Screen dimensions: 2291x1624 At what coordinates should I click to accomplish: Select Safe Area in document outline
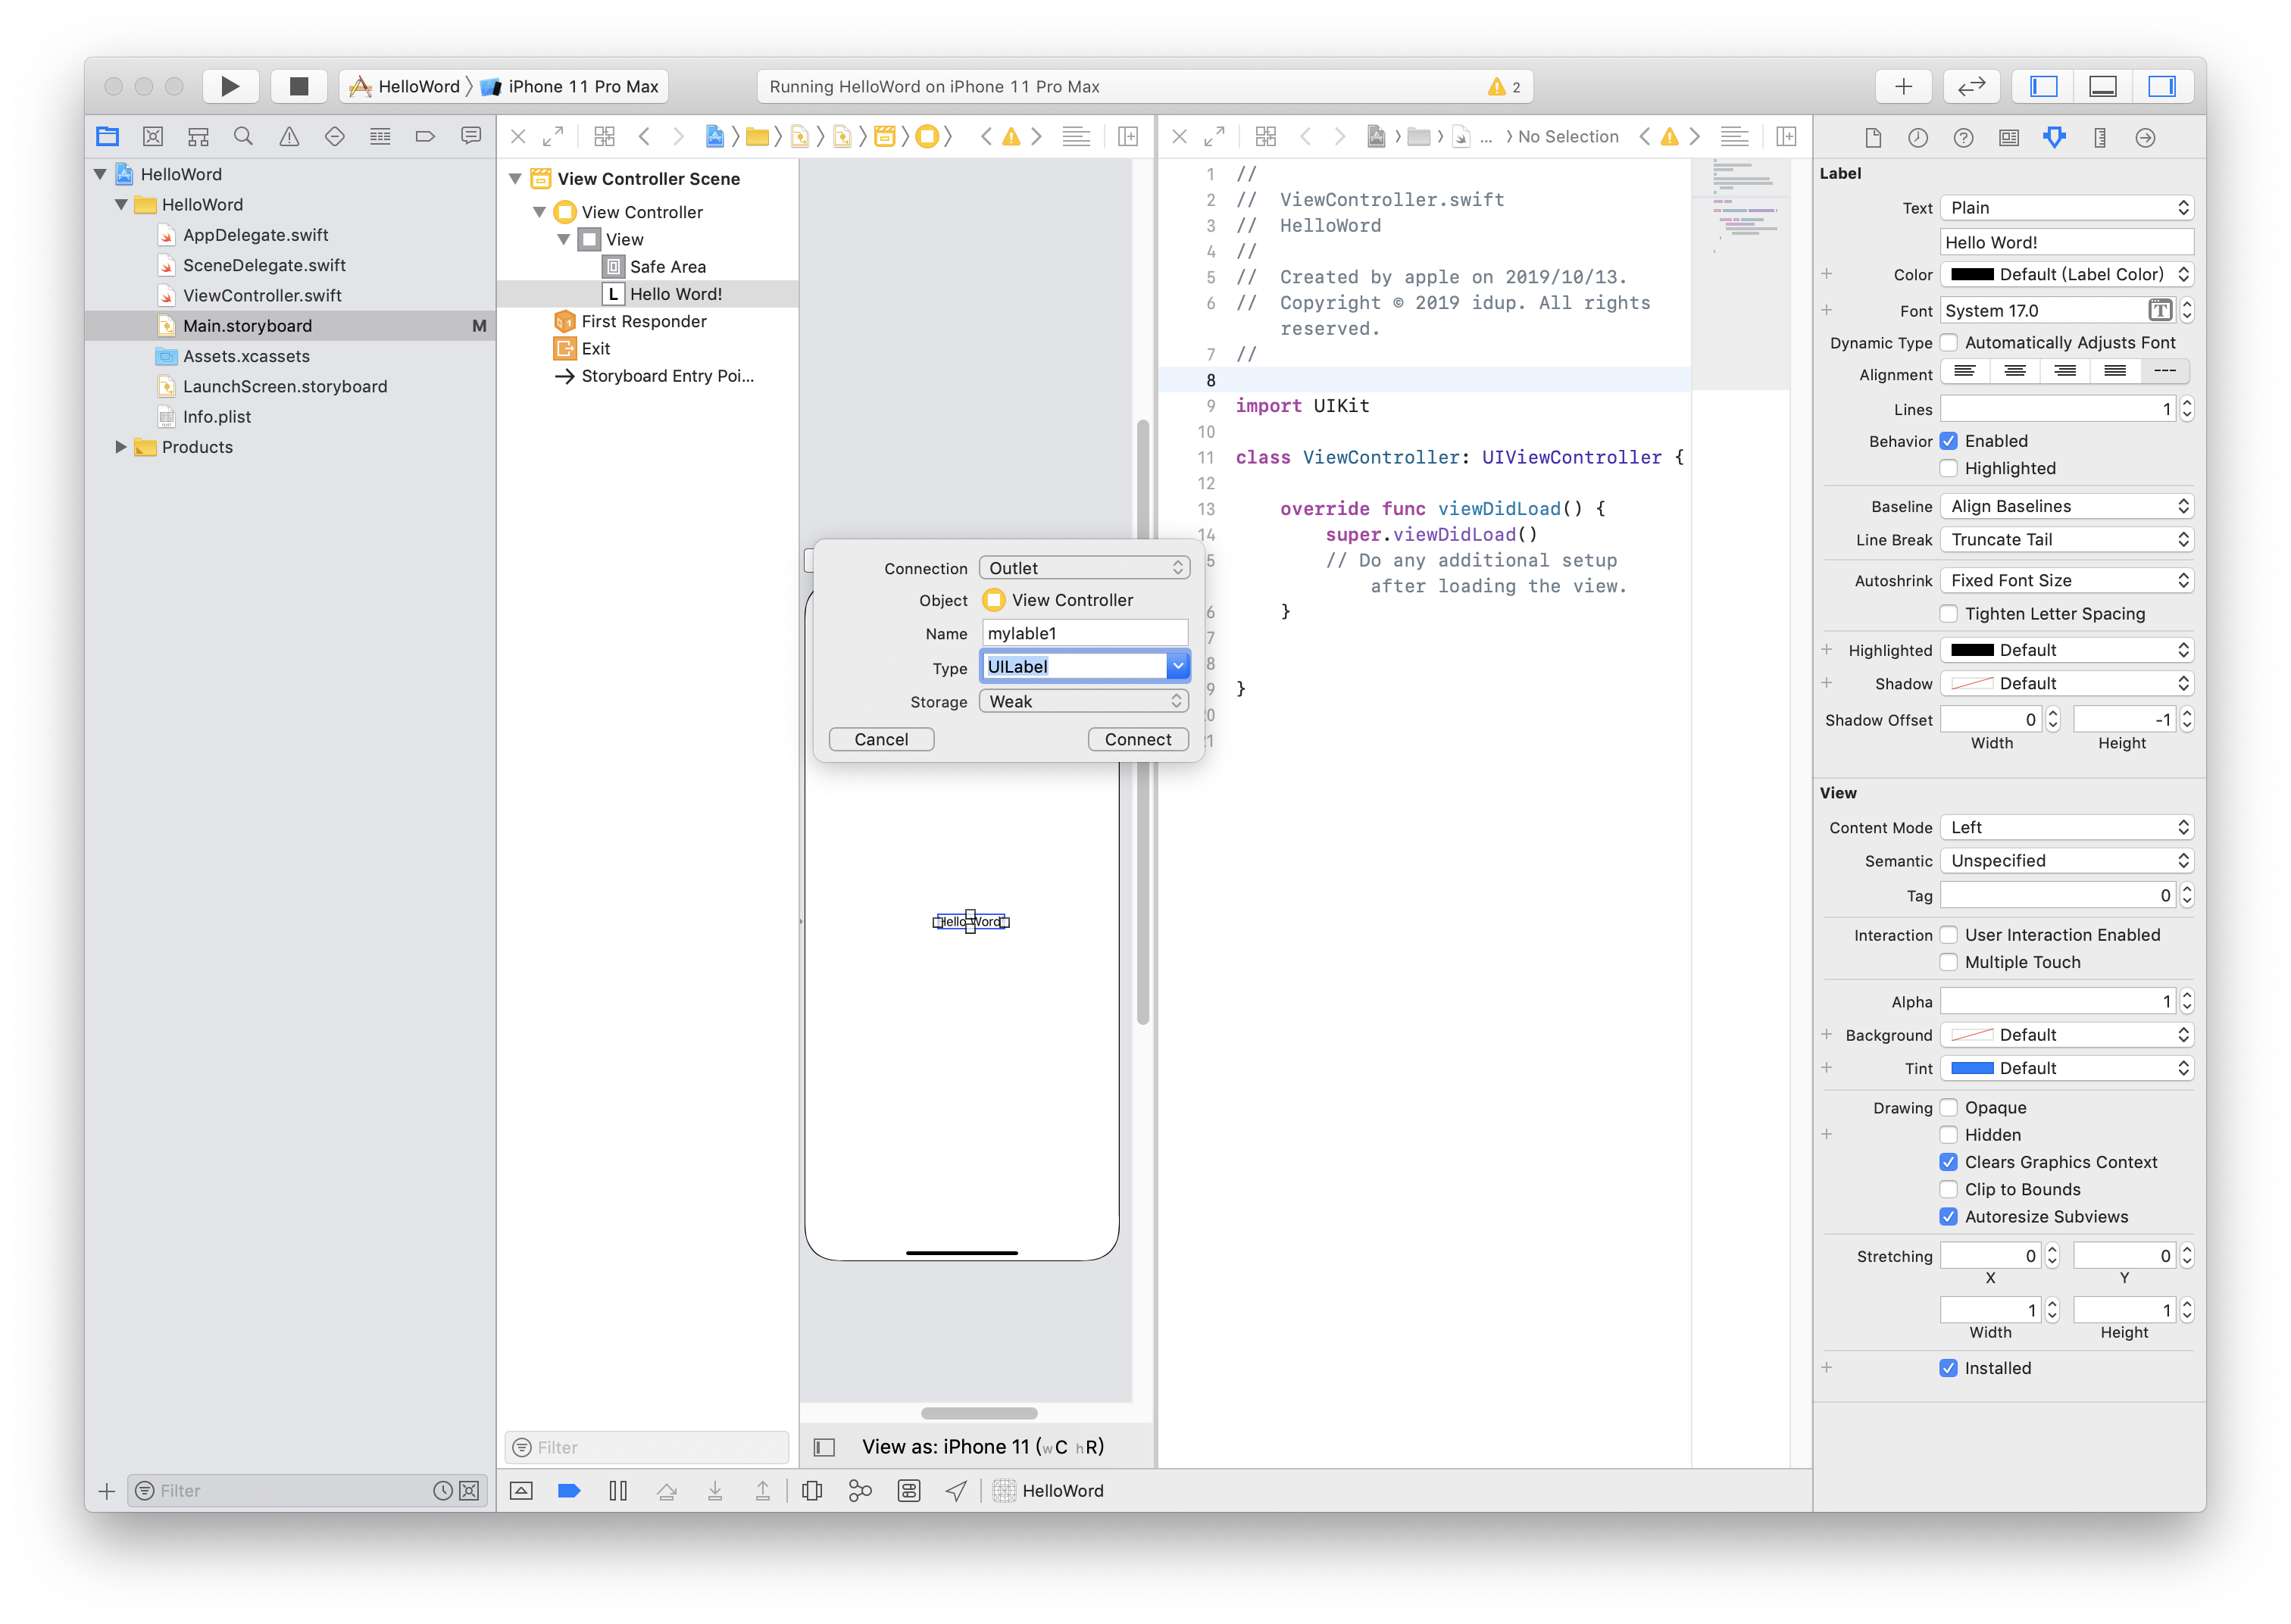point(667,267)
